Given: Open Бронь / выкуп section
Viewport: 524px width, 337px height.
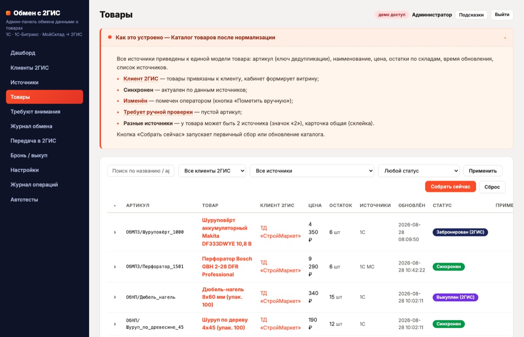Looking at the screenshot, I should point(45,156).
